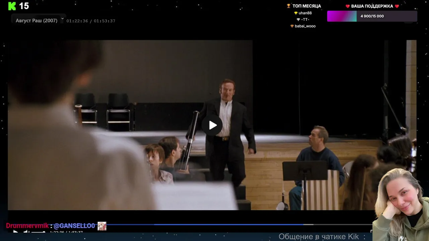The width and height of the screenshot is (429, 241).
Task: Click the ТОП МЕСЯЦА heading
Action: pos(307,6)
